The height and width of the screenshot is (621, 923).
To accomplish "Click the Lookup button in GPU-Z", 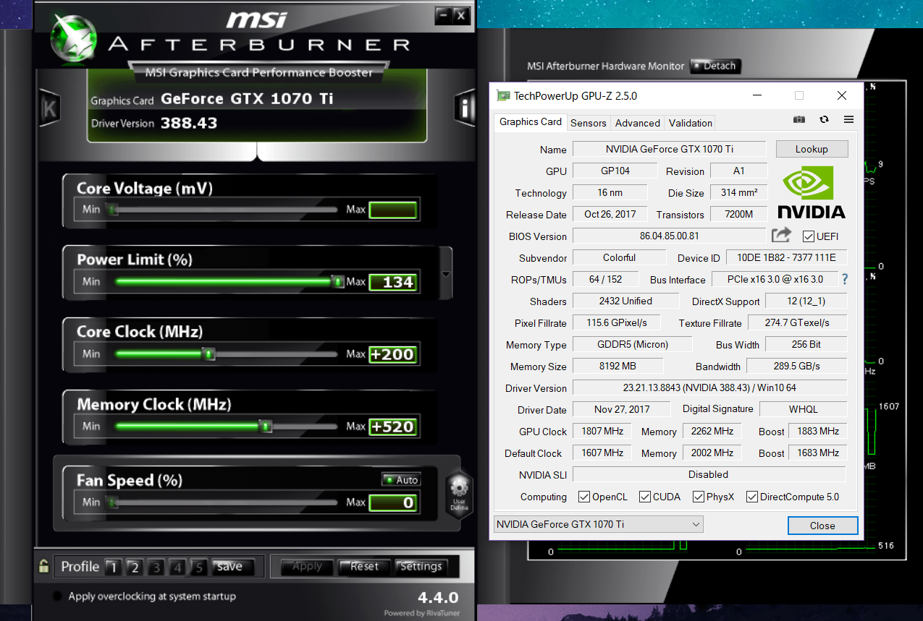I will [x=812, y=149].
